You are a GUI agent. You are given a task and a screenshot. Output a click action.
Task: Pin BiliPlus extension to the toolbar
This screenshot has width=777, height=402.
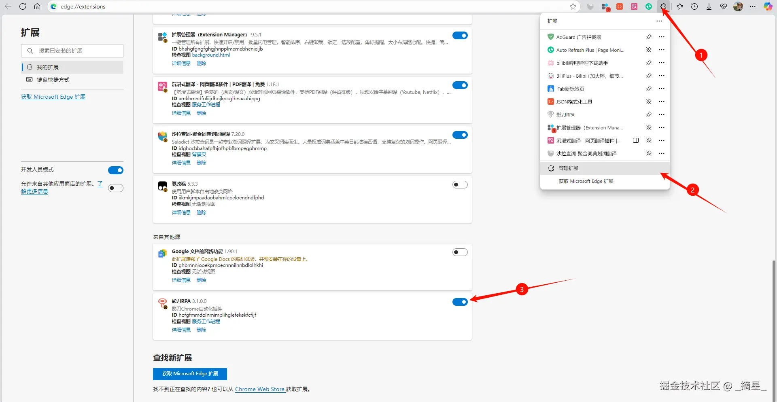point(649,76)
